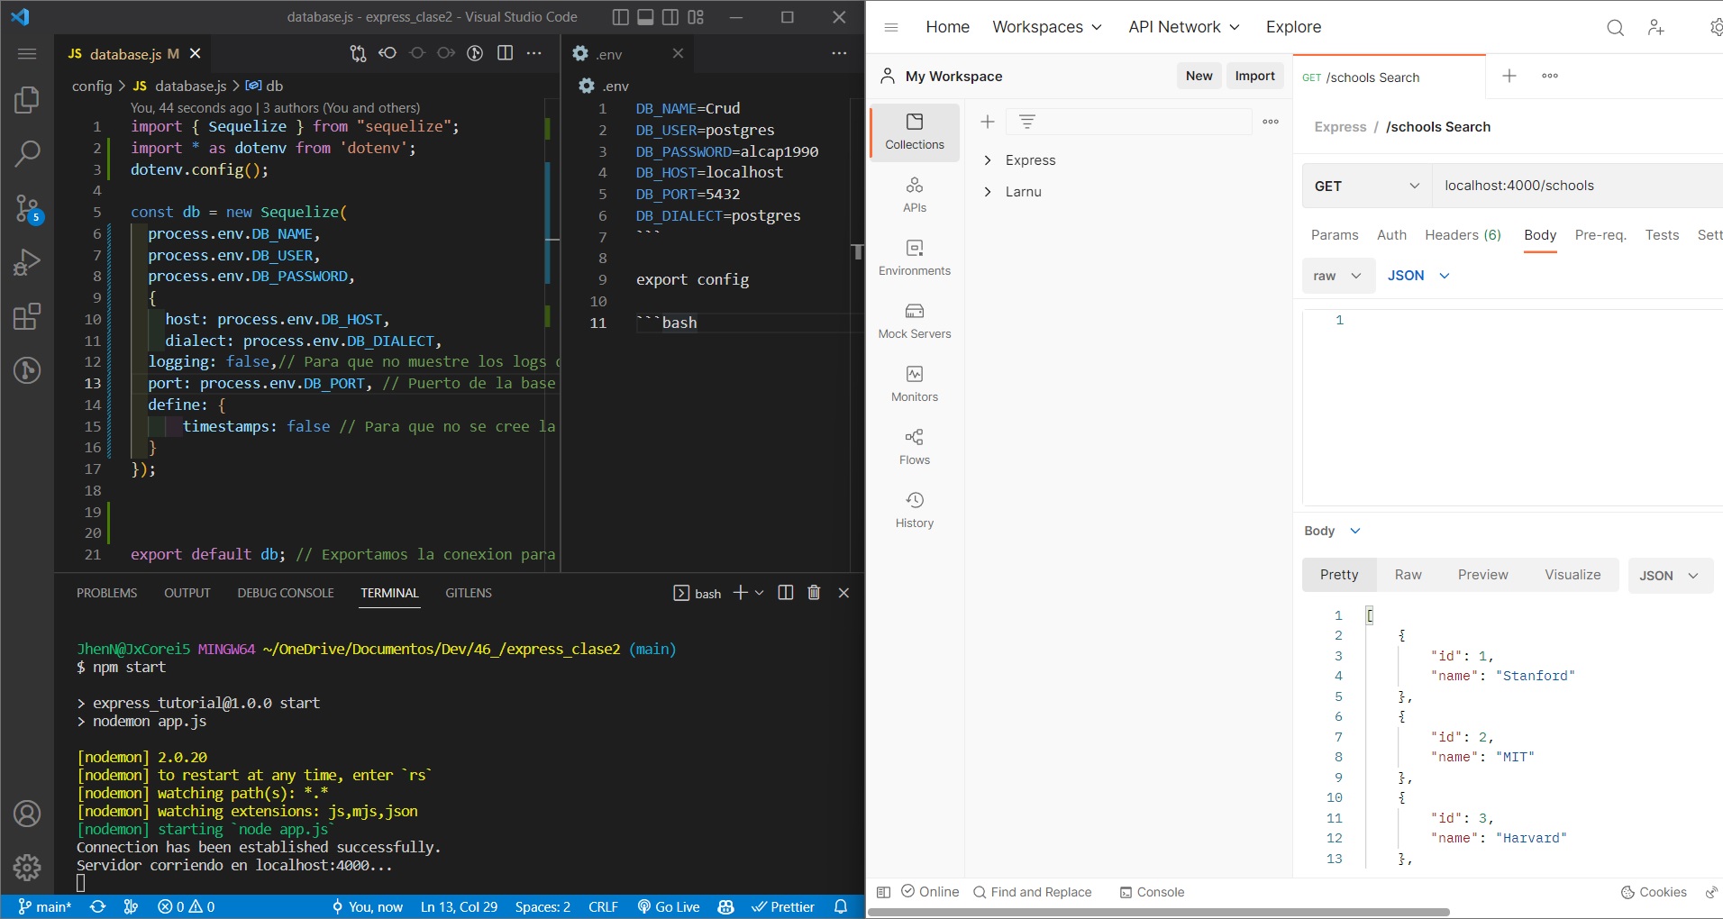
Task: Switch response view to Raw
Action: coord(1408,575)
